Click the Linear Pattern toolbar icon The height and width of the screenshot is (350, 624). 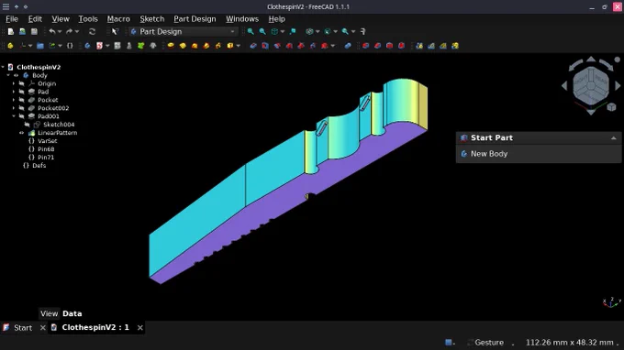431,46
